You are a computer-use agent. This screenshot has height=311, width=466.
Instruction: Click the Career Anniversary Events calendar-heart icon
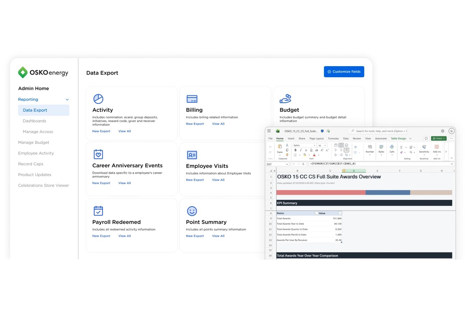pyautogui.click(x=98, y=154)
